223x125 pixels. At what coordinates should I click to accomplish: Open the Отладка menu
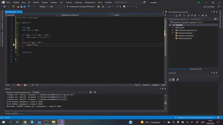[53, 2]
